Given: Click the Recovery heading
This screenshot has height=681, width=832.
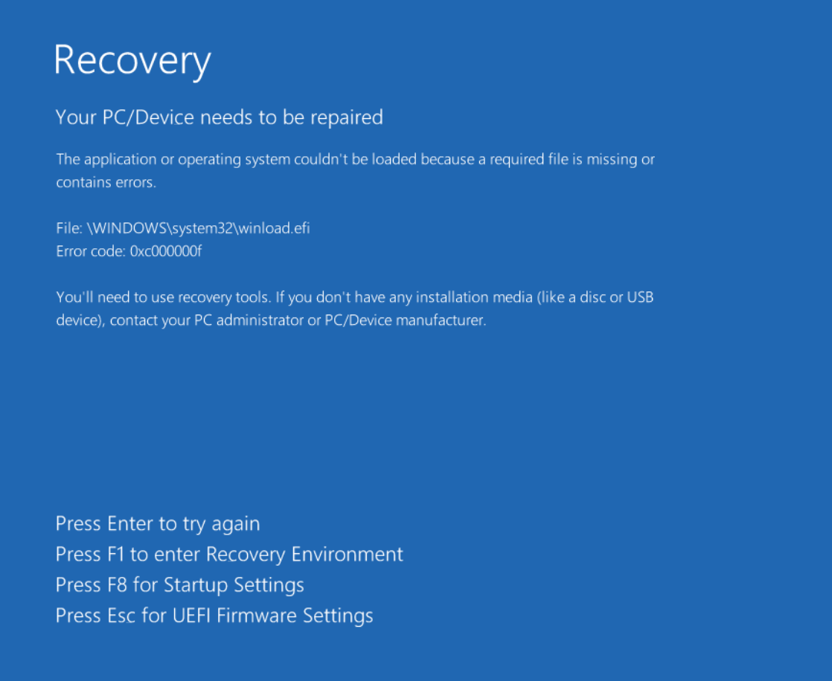Looking at the screenshot, I should tap(132, 60).
